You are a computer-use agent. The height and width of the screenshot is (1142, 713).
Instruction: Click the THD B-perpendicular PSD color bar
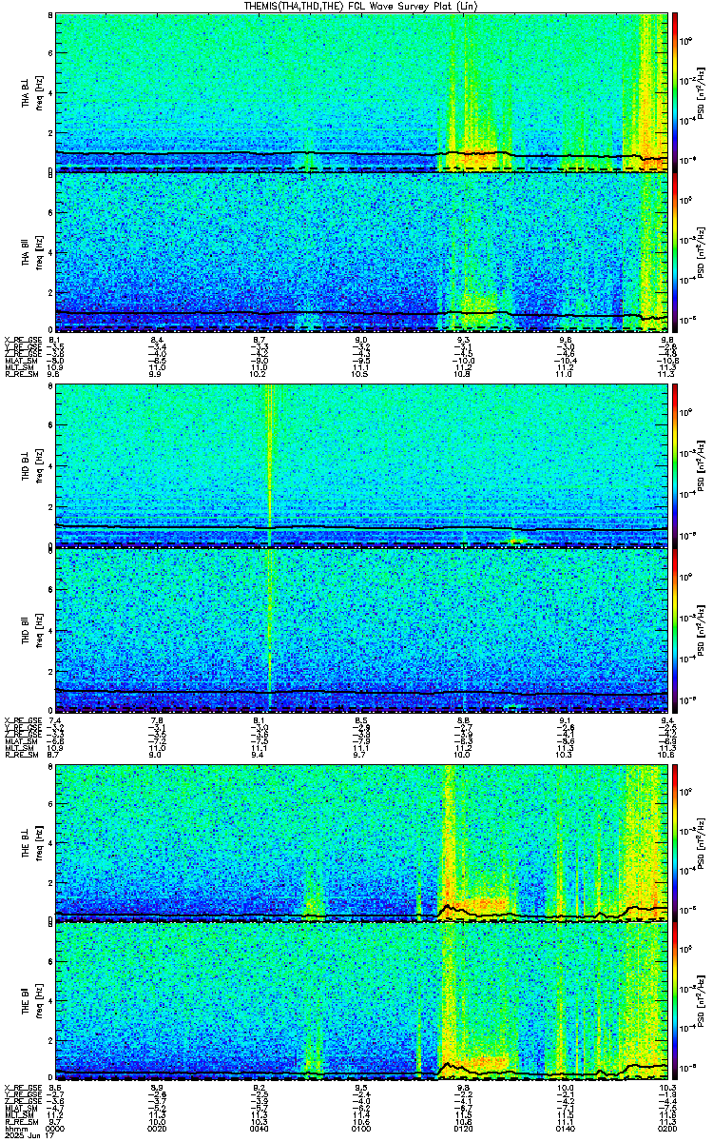tap(676, 467)
